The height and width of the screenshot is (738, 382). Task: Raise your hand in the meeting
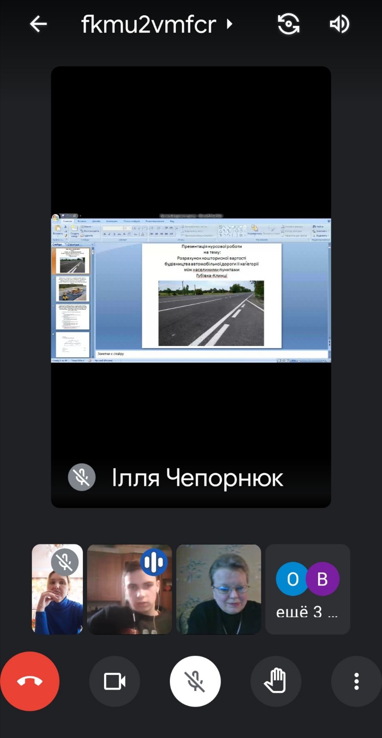[x=276, y=681]
